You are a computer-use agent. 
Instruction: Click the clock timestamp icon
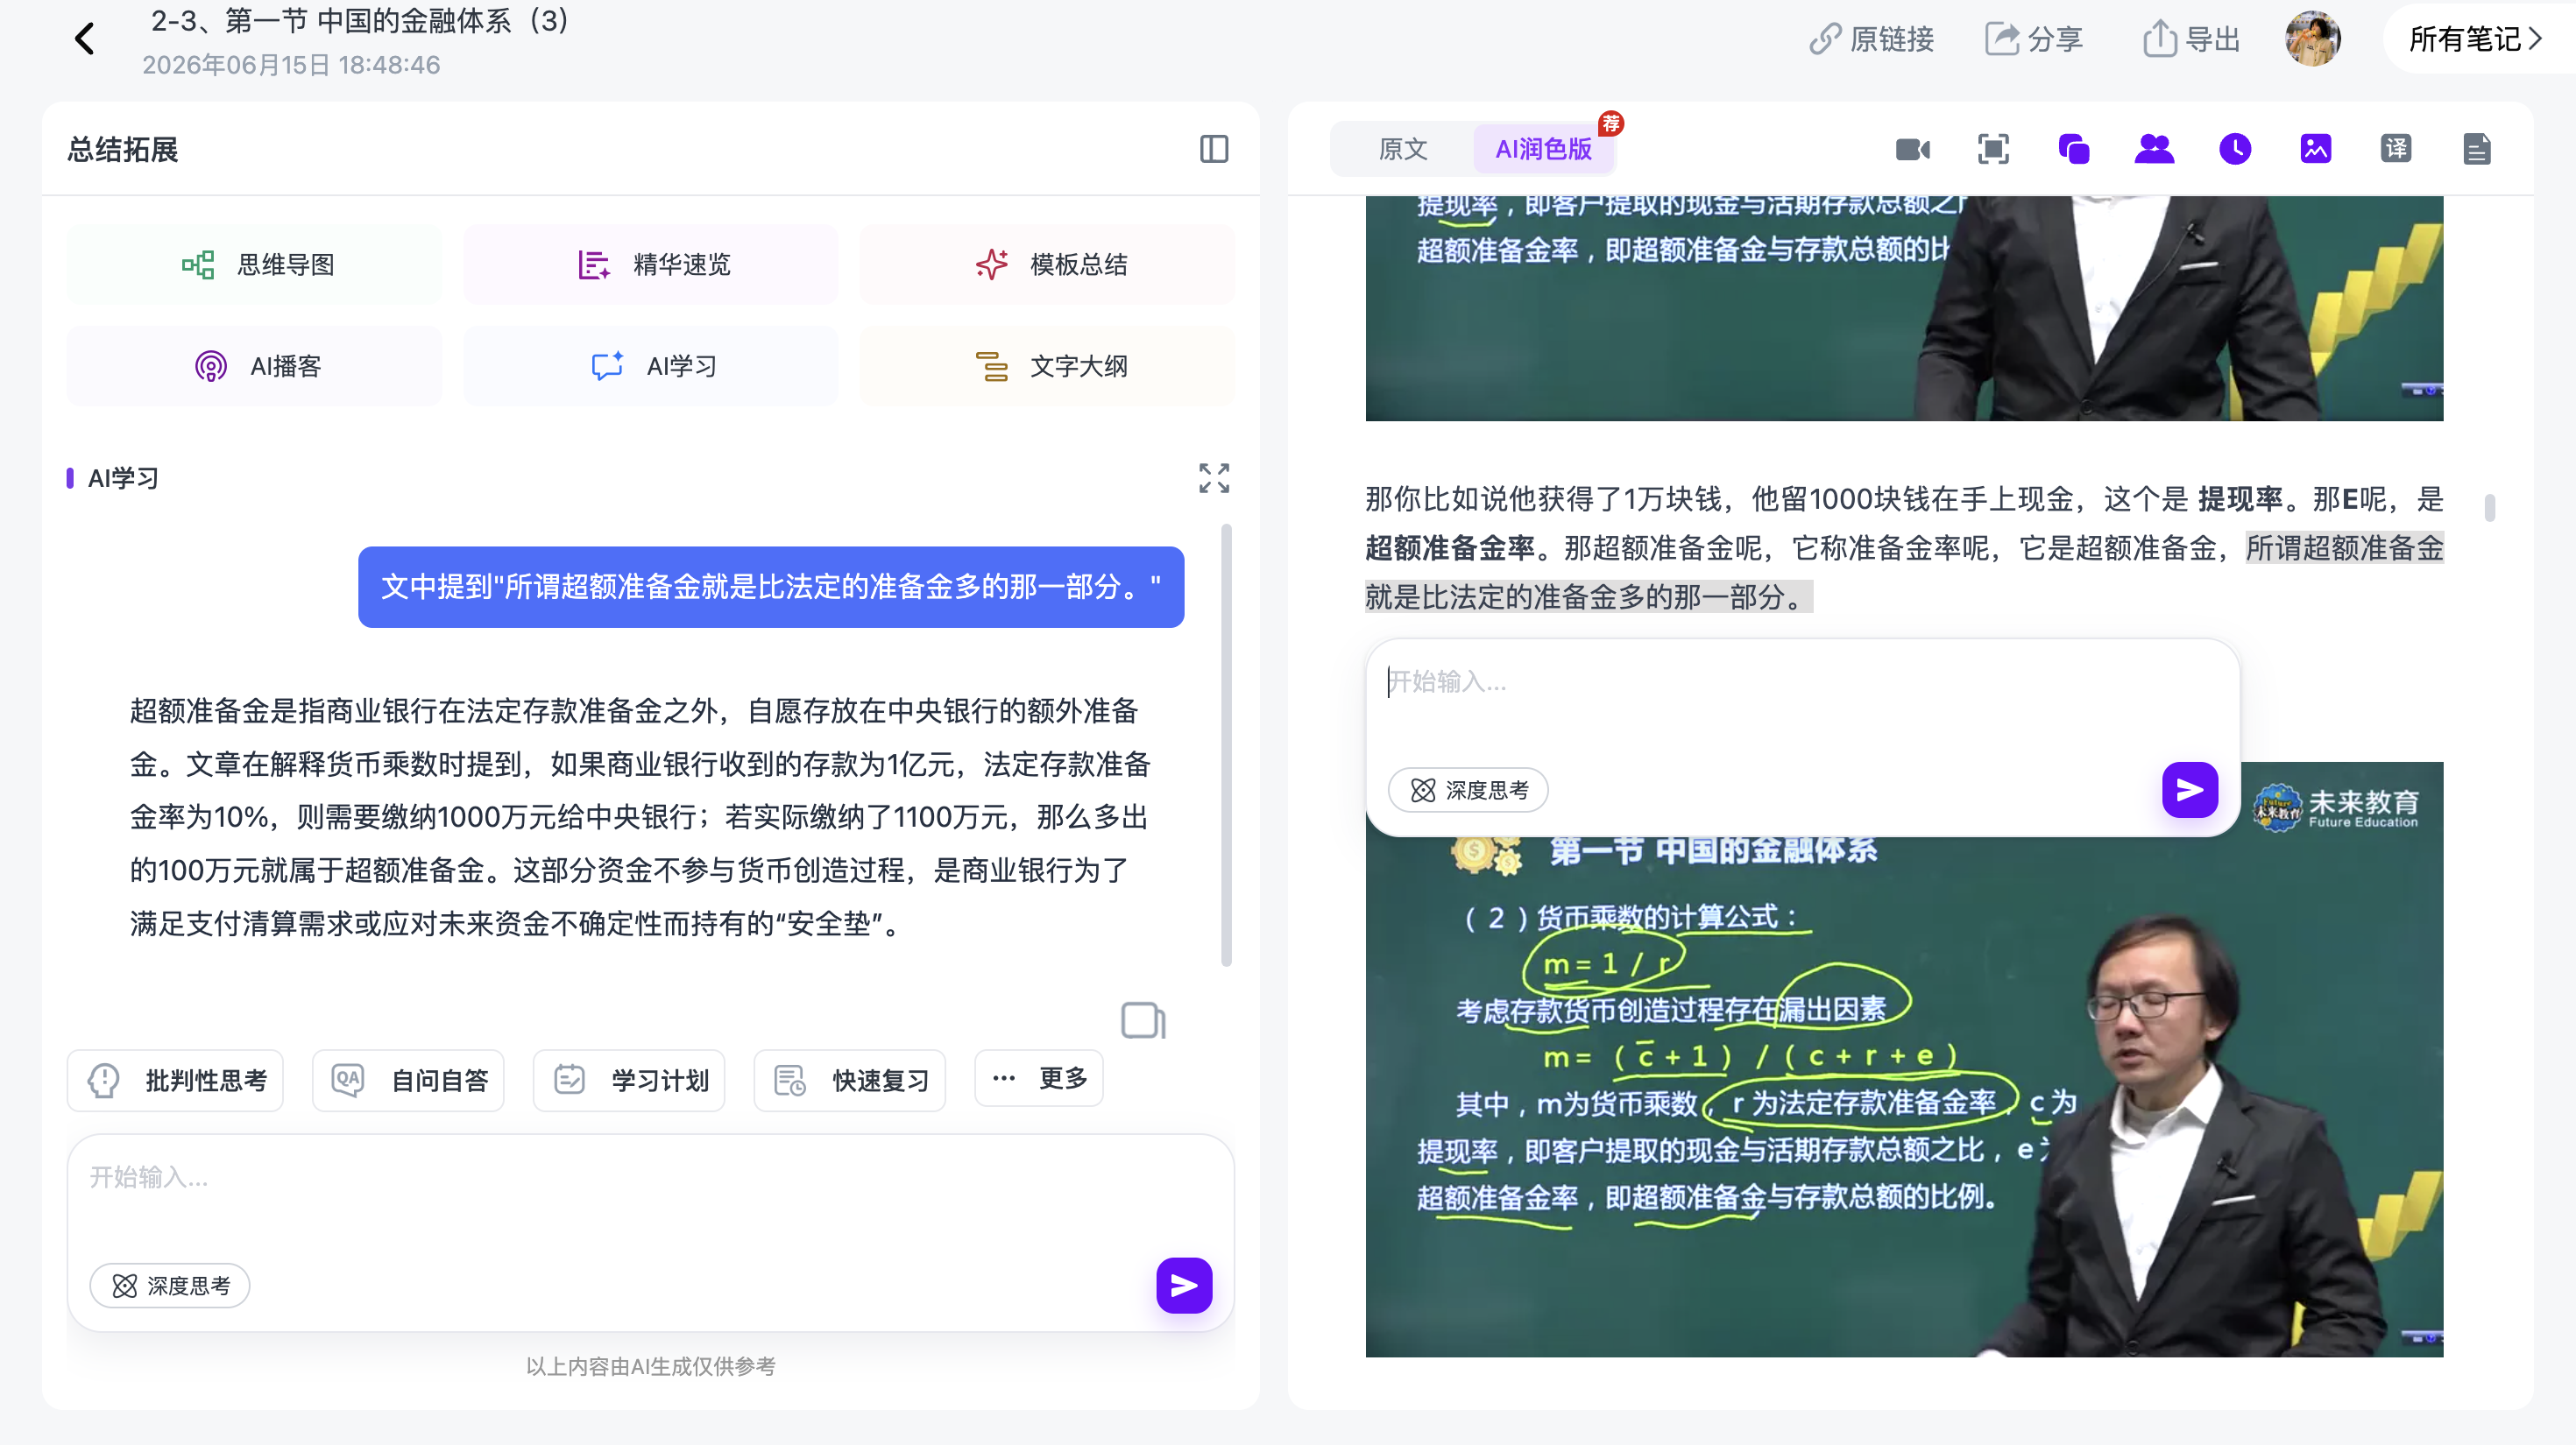point(2235,149)
